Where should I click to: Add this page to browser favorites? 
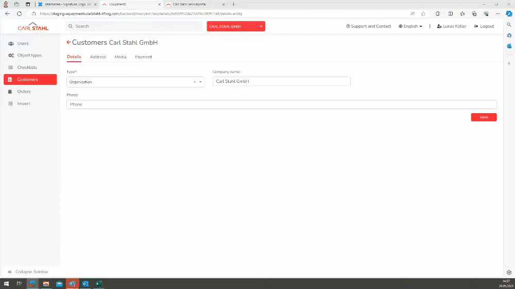[x=423, y=13]
